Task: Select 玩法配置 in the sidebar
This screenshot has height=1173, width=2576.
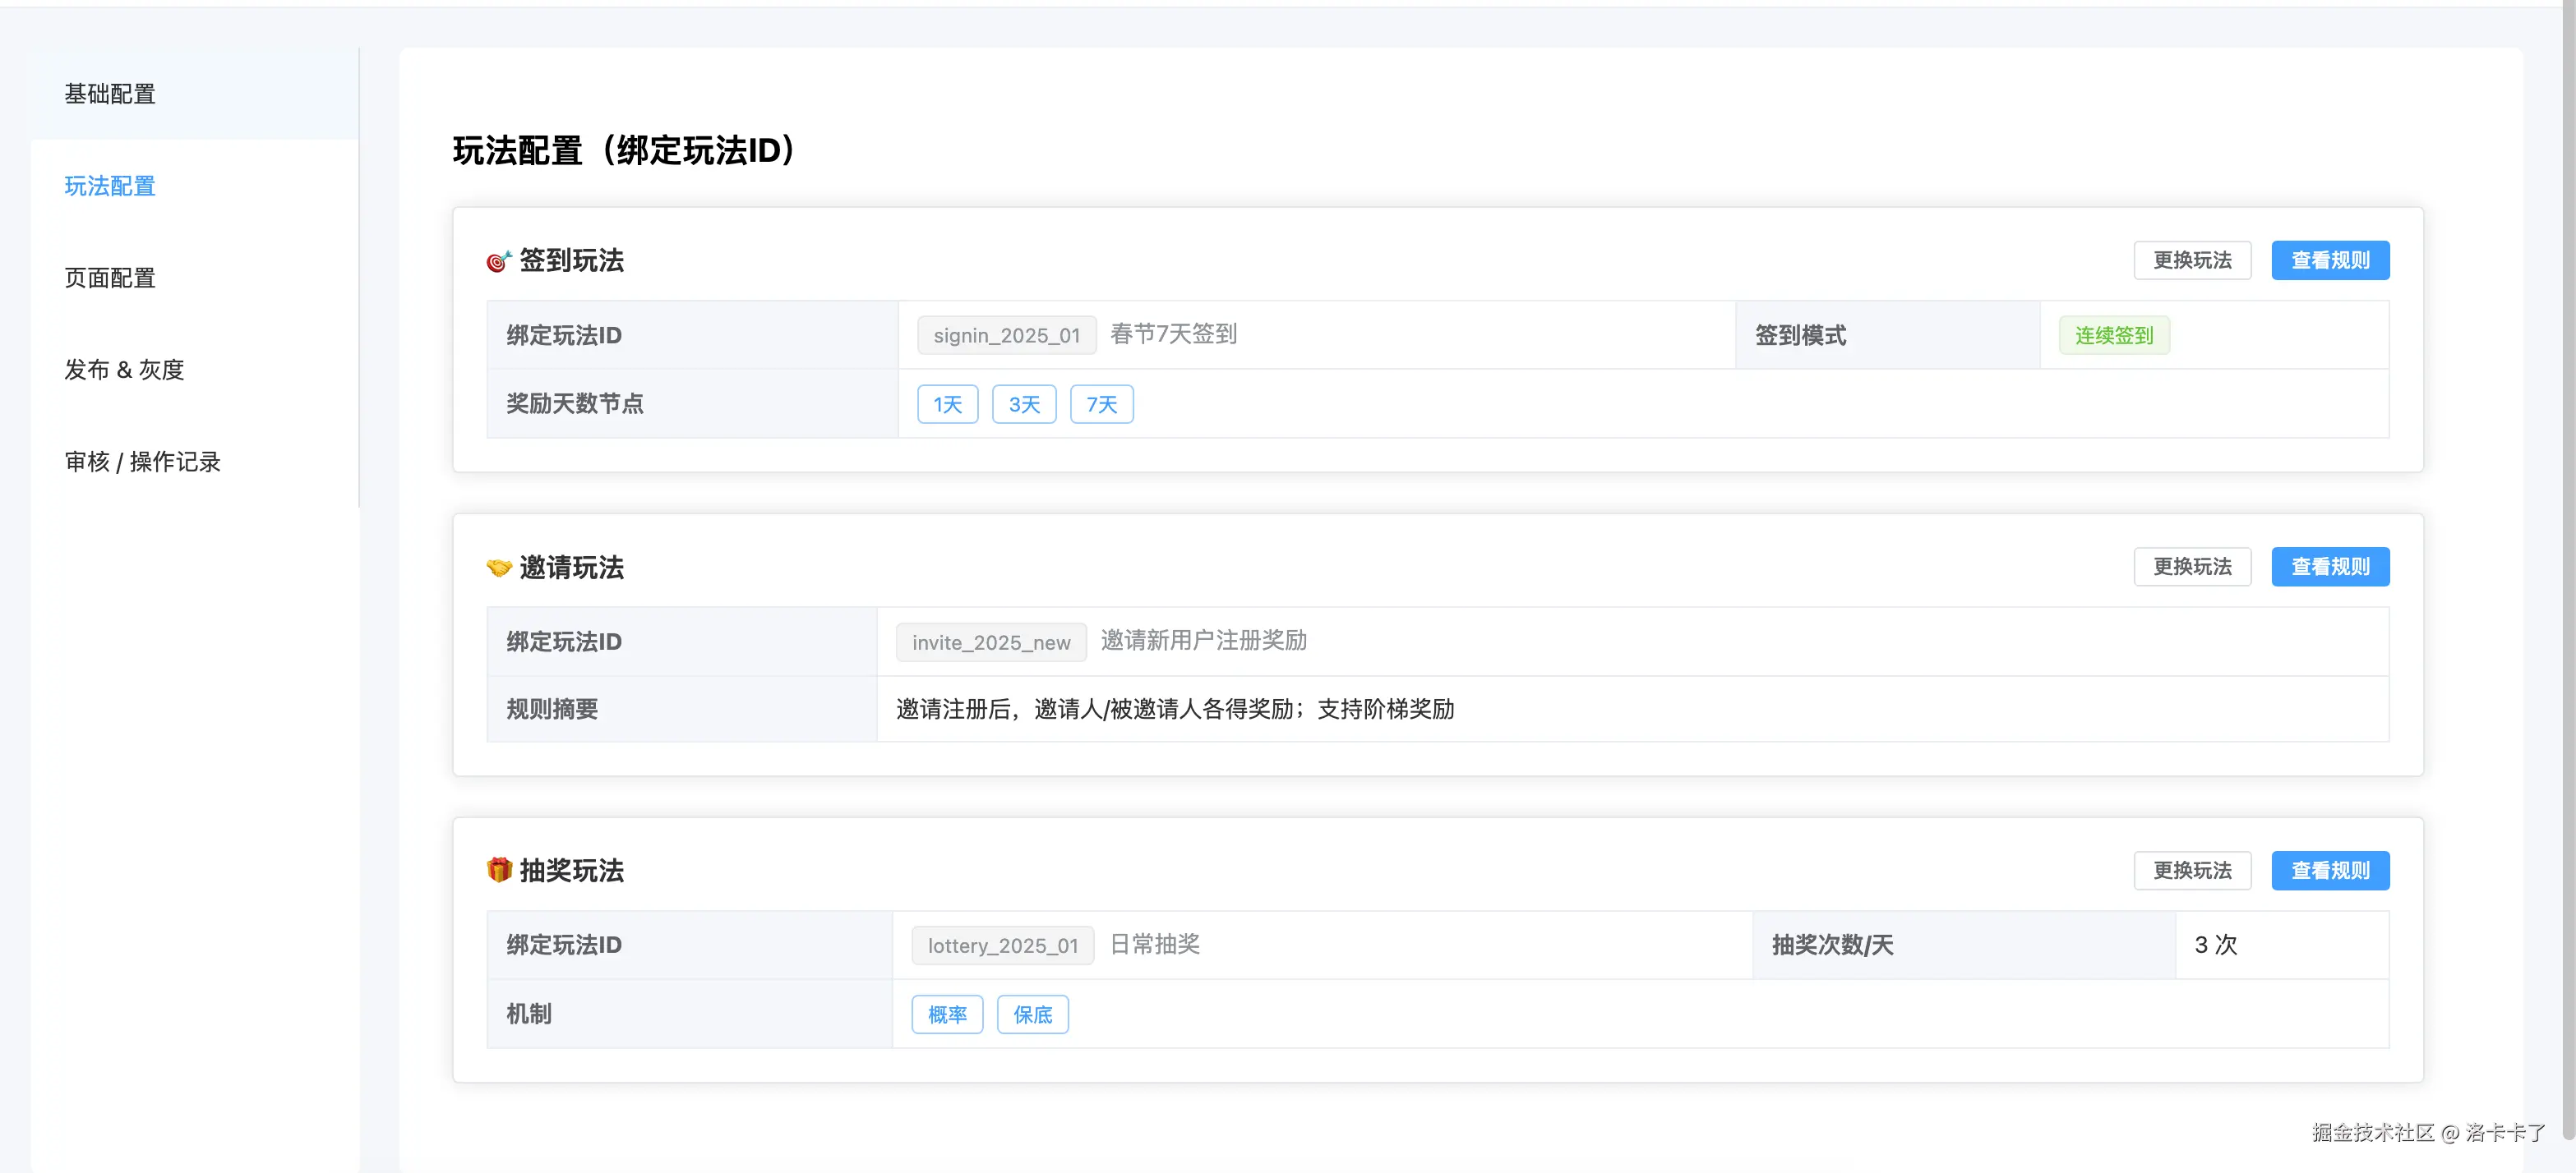Action: (110, 186)
